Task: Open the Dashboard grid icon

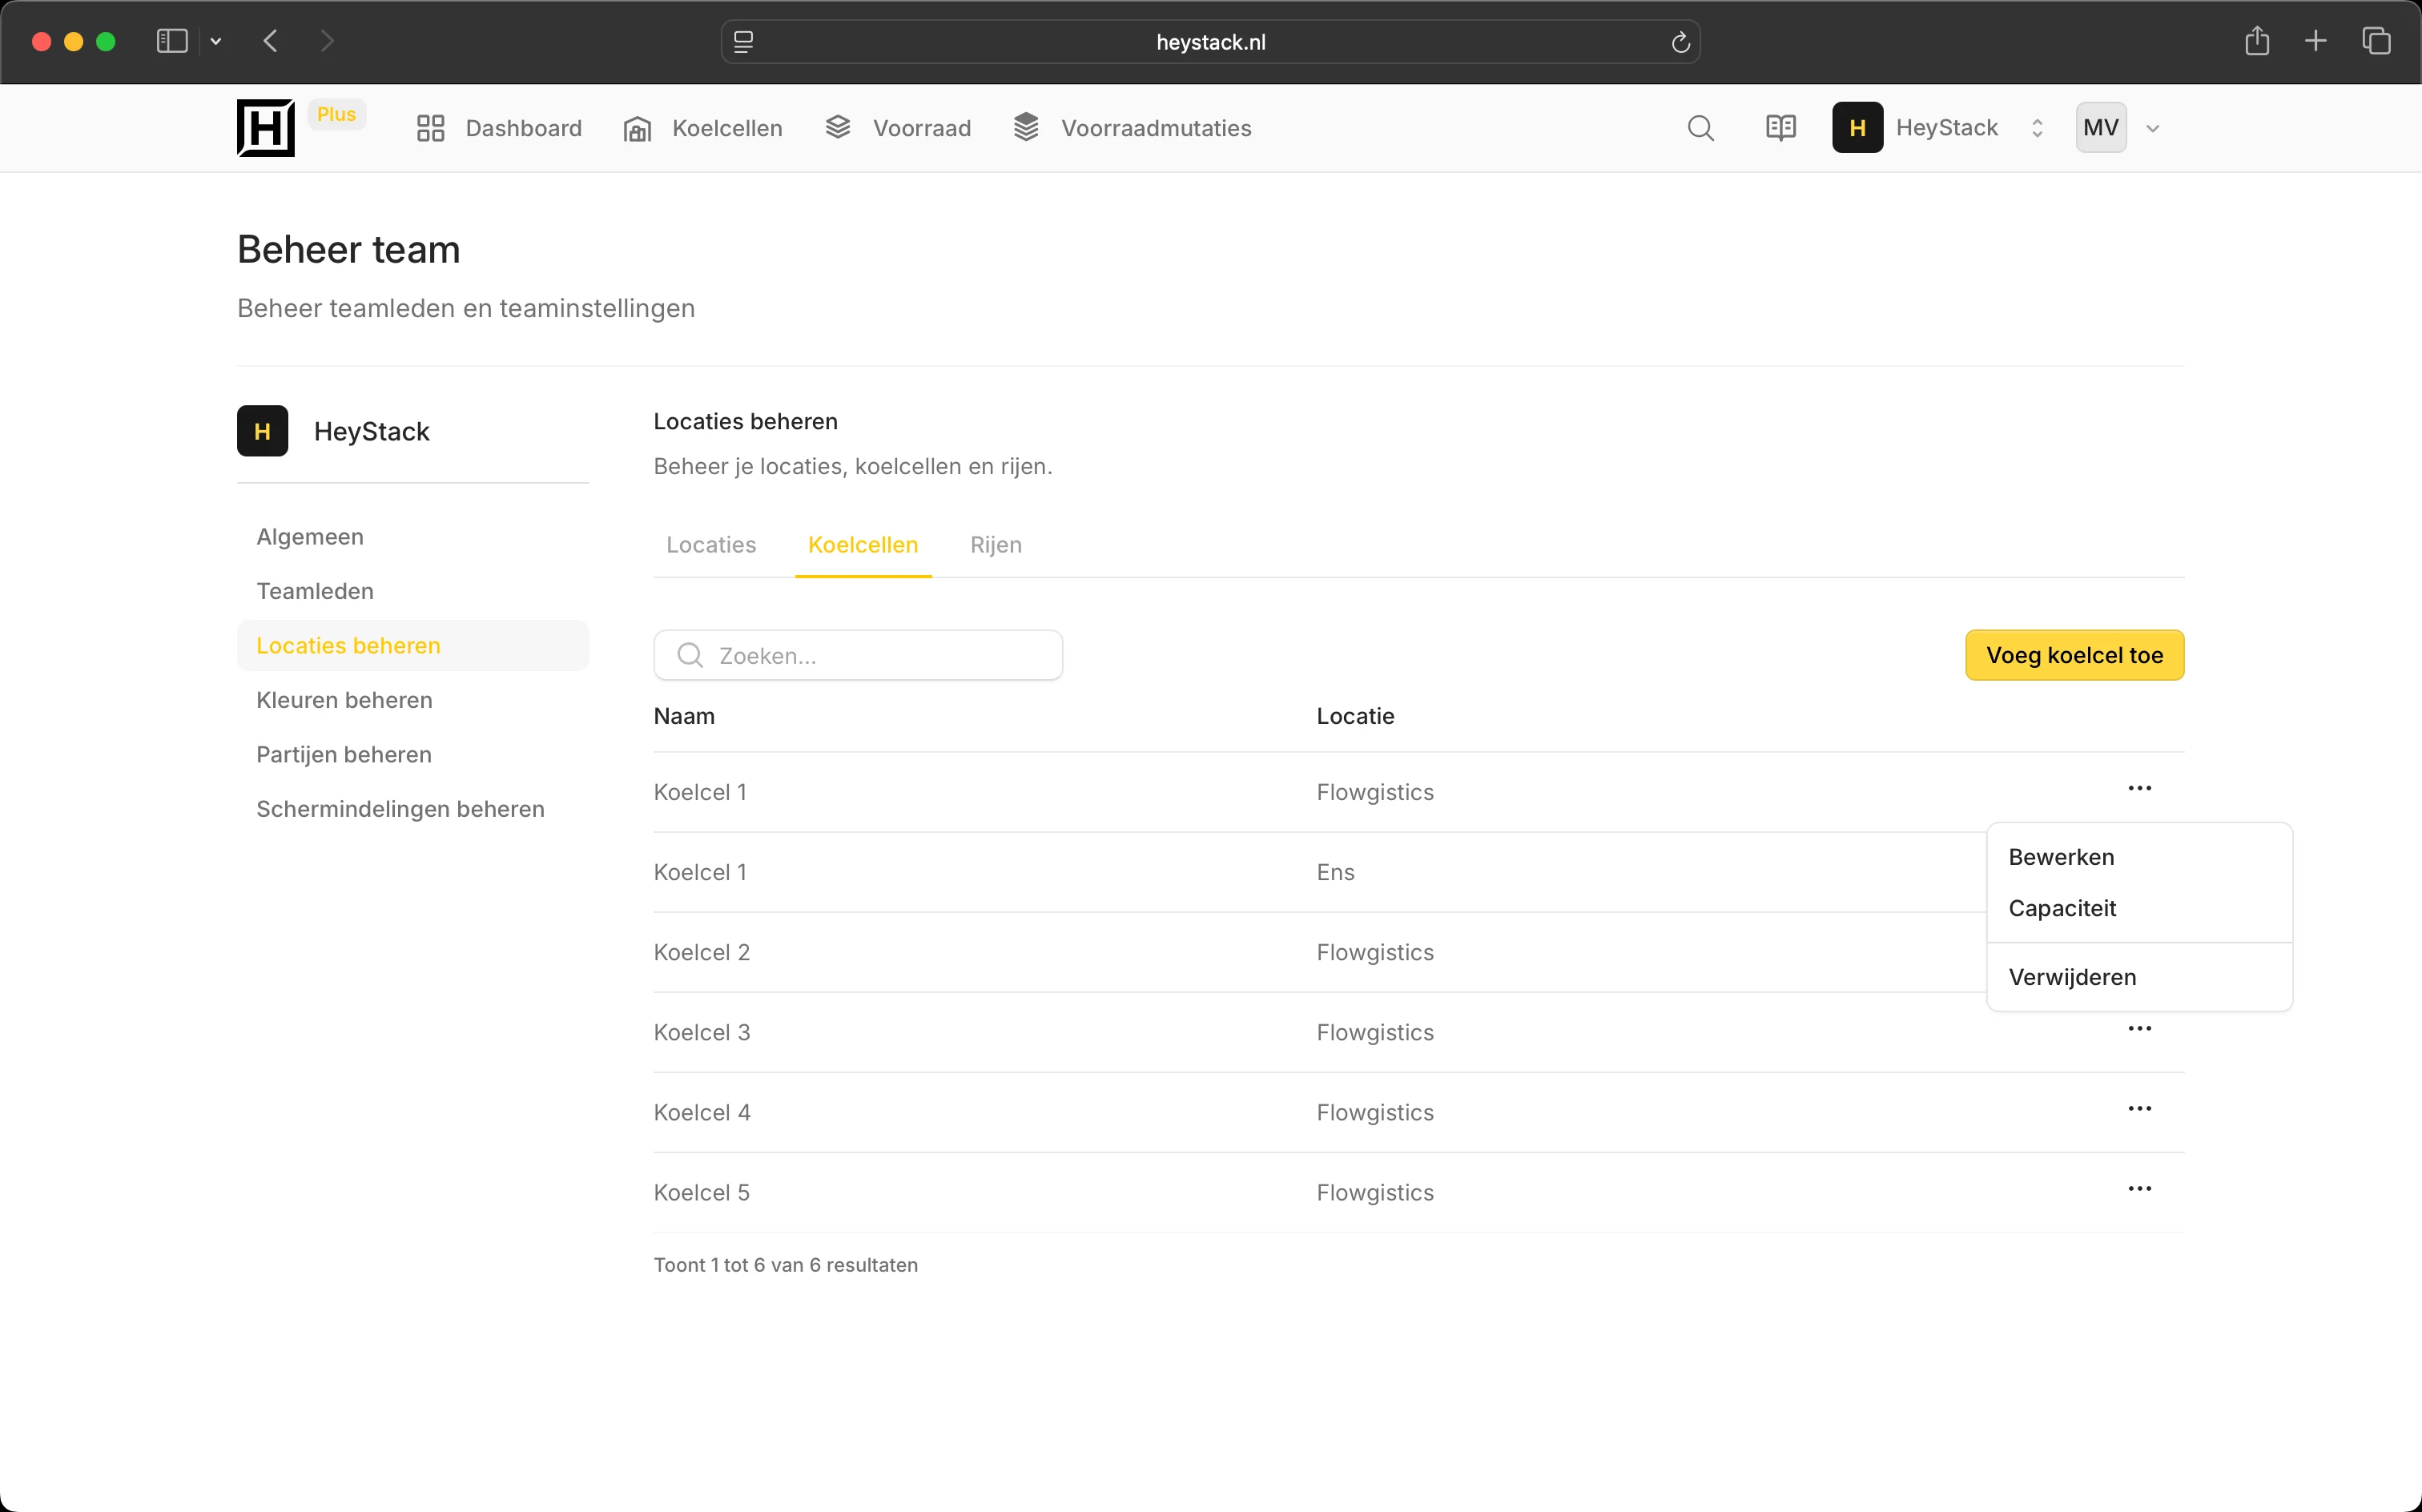Action: (x=430, y=128)
